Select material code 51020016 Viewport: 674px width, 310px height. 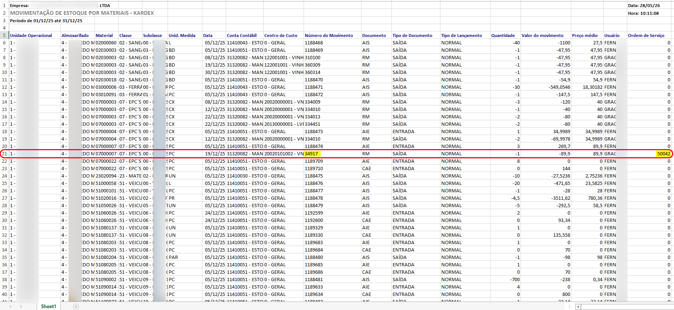pyautogui.click(x=106, y=198)
